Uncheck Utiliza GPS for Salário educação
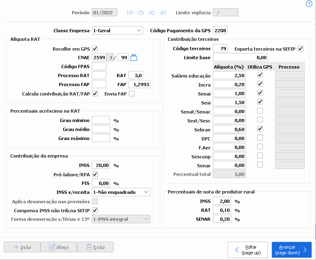 (x=260, y=75)
